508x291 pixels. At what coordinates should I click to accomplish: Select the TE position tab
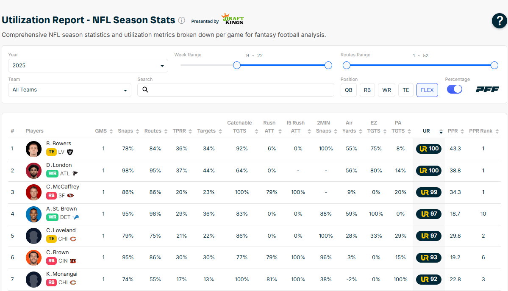tap(405, 90)
